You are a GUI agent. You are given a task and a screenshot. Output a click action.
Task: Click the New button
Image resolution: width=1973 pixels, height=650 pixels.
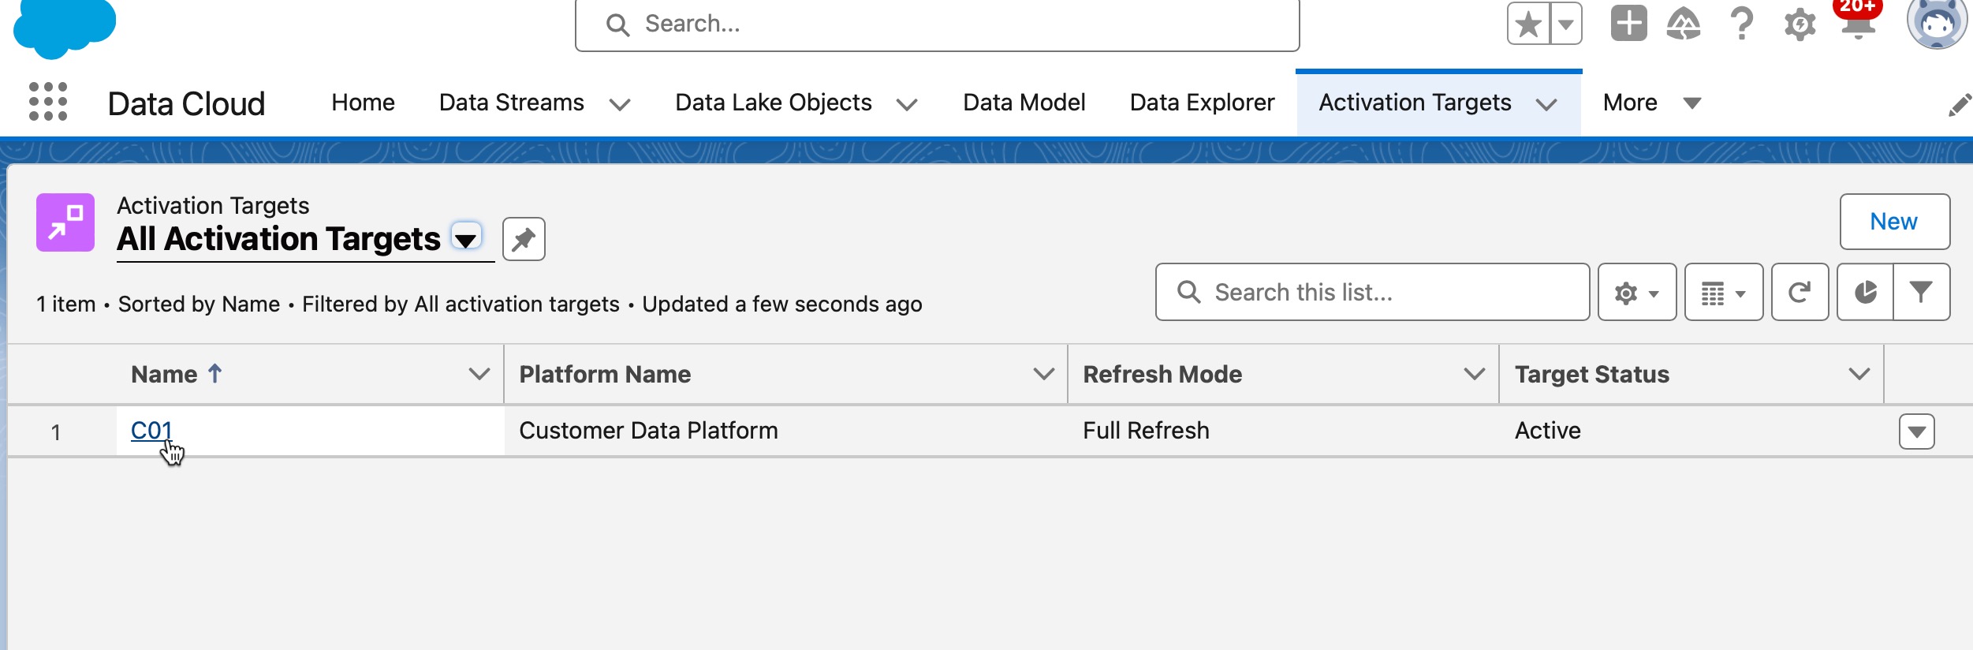[x=1894, y=222]
